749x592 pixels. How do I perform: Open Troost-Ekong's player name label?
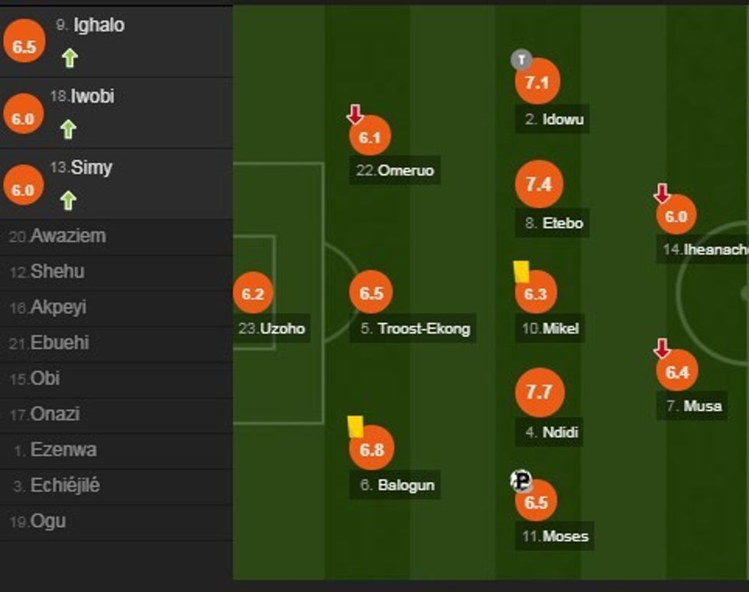coord(423,329)
